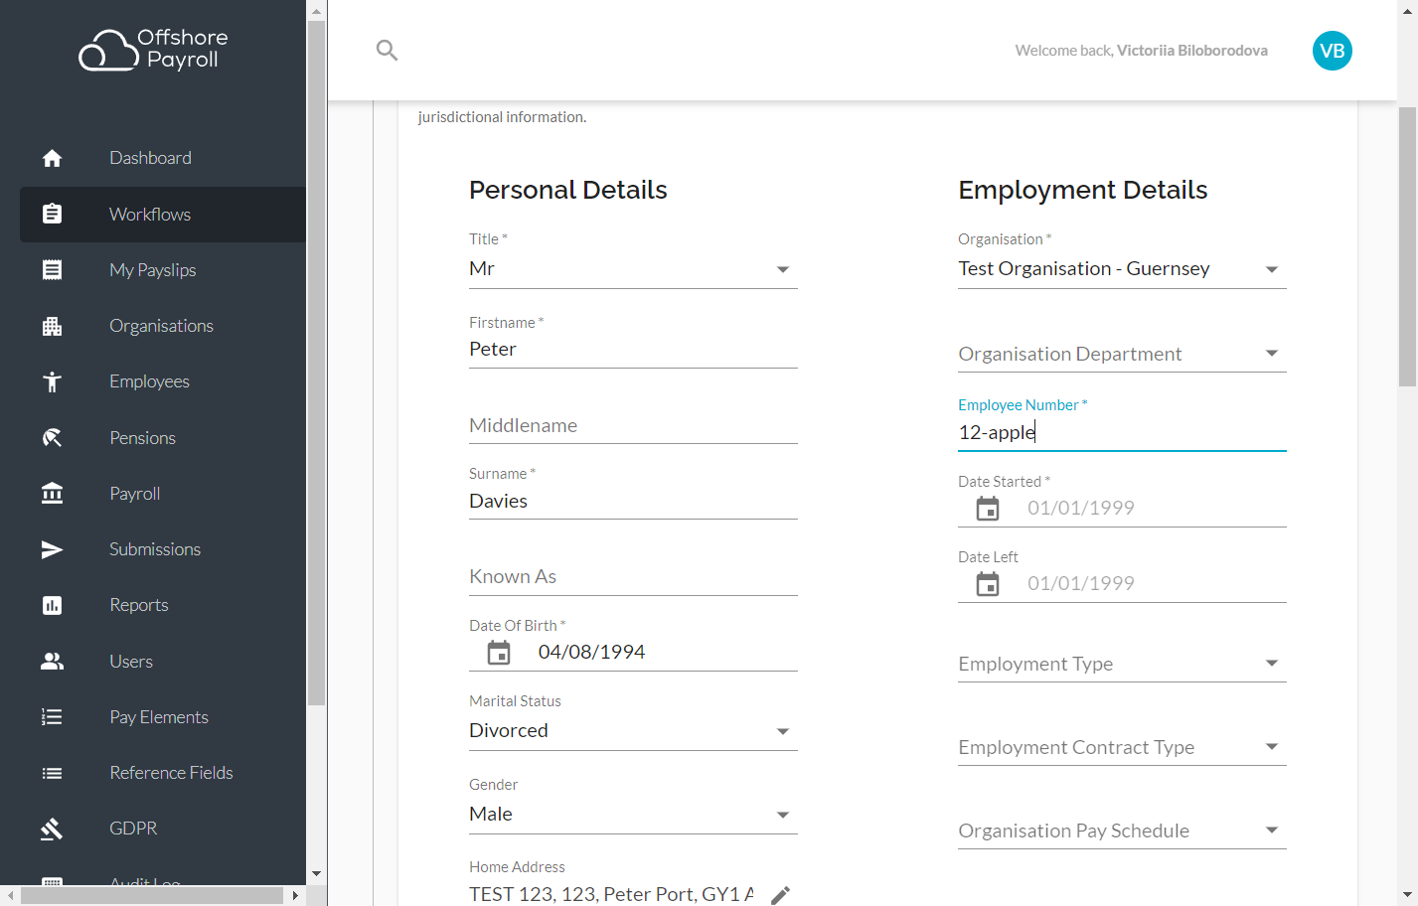Image resolution: width=1418 pixels, height=906 pixels.
Task: Expand the Employment Contract Type dropdown
Action: point(1122,747)
